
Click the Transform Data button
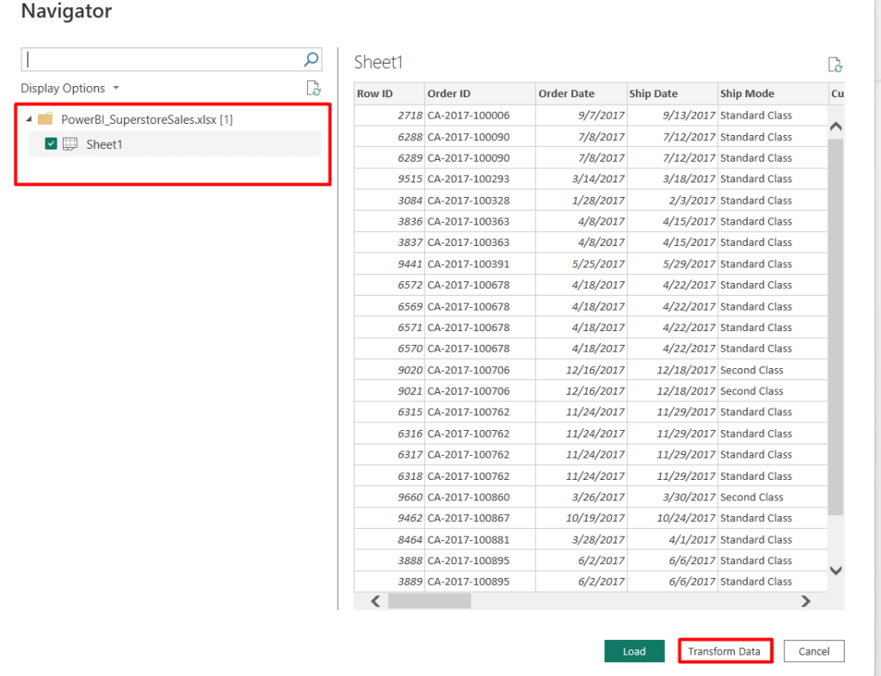click(724, 651)
